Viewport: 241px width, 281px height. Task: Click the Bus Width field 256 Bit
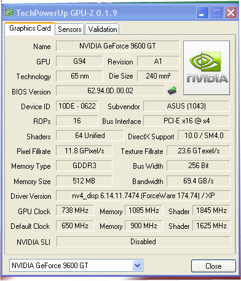tap(199, 166)
